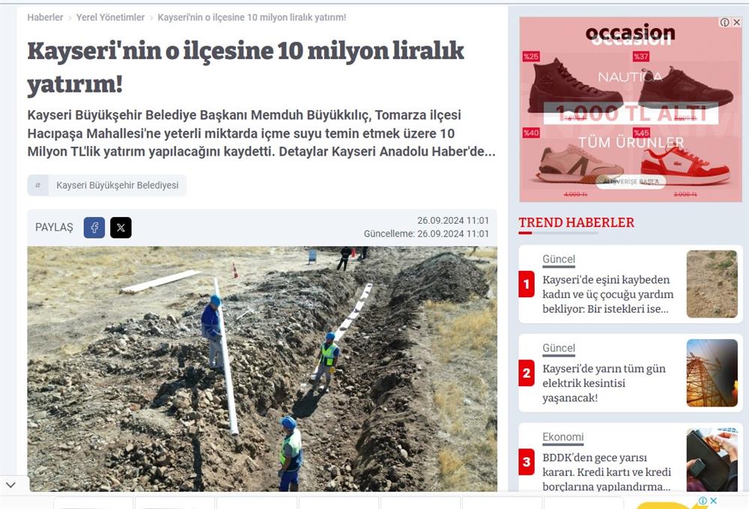Click the electricity pylon thumbnail
Screen dimensions: 749x509
coord(712,373)
